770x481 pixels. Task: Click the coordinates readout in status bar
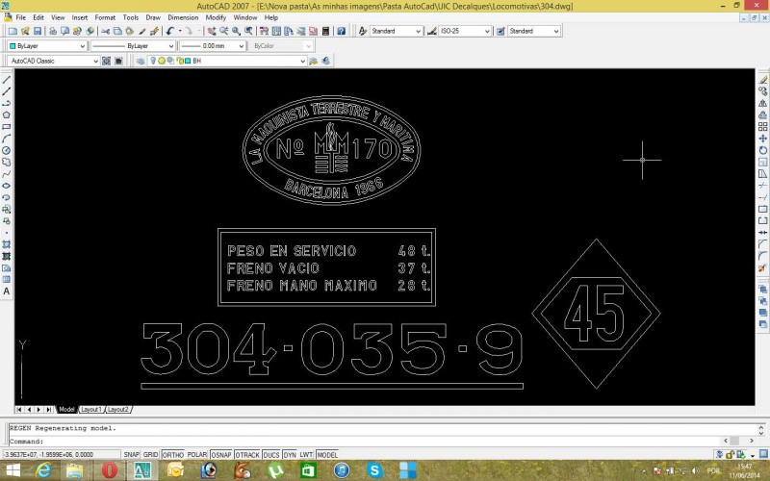(62, 454)
